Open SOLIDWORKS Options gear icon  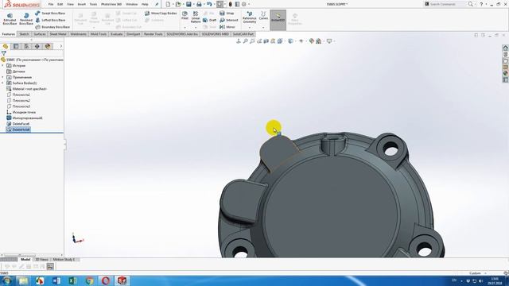coord(244,4)
